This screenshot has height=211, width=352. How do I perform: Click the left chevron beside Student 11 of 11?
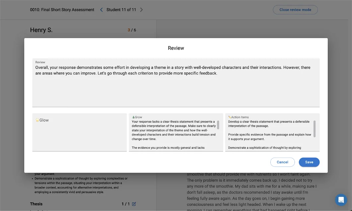[x=101, y=10]
